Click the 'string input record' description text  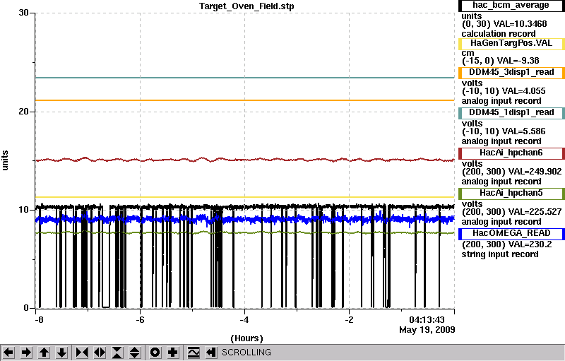pyautogui.click(x=500, y=254)
